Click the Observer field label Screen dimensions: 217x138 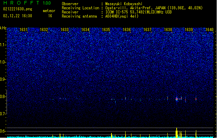70,4
